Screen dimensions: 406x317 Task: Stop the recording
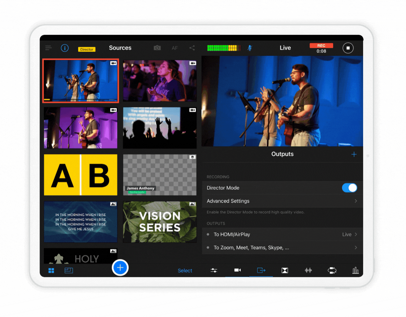pyautogui.click(x=348, y=48)
